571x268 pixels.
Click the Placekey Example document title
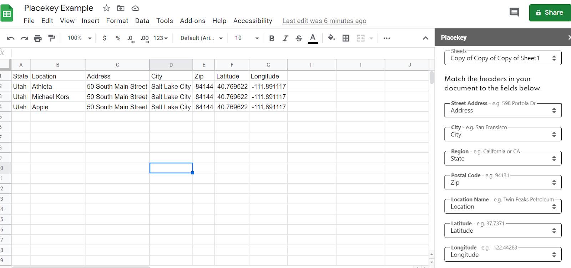pos(59,8)
